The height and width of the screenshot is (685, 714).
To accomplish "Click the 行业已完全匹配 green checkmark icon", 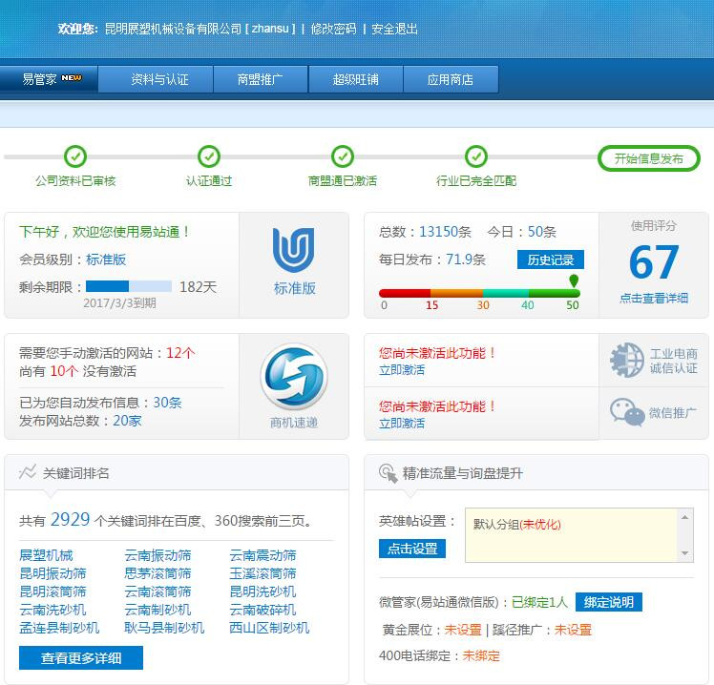I will (x=476, y=156).
